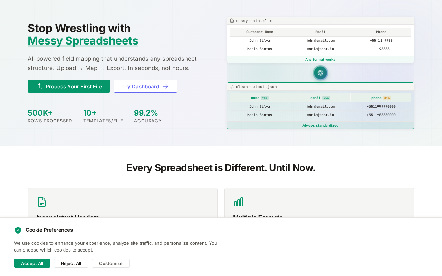Image resolution: width=442 pixels, height=276 pixels.
Task: Click the upload icon in Process Your First File
Action: coord(39,86)
